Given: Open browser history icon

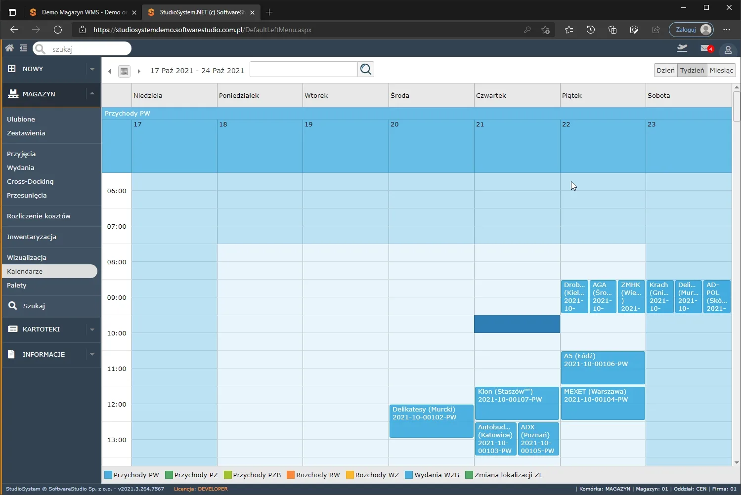Looking at the screenshot, I should point(591,30).
